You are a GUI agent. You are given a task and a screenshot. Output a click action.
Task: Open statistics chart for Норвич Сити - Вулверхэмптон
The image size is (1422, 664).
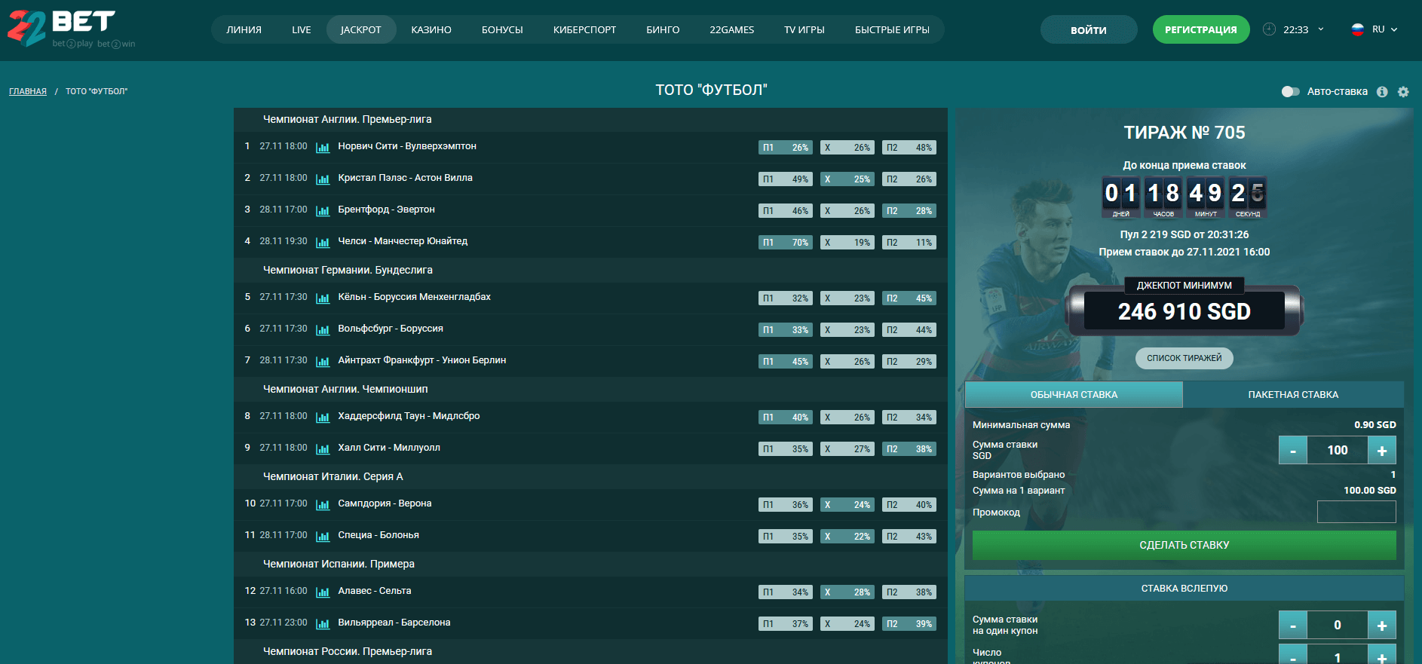click(323, 148)
